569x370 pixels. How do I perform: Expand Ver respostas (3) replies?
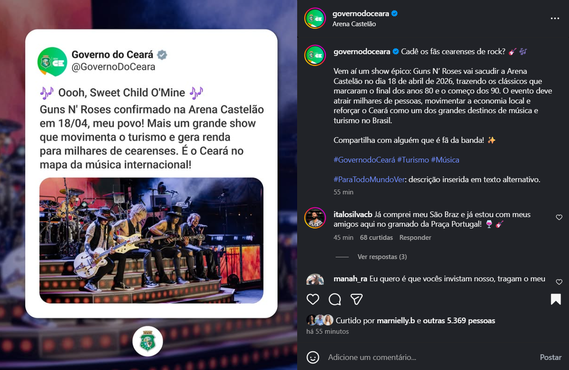382,257
